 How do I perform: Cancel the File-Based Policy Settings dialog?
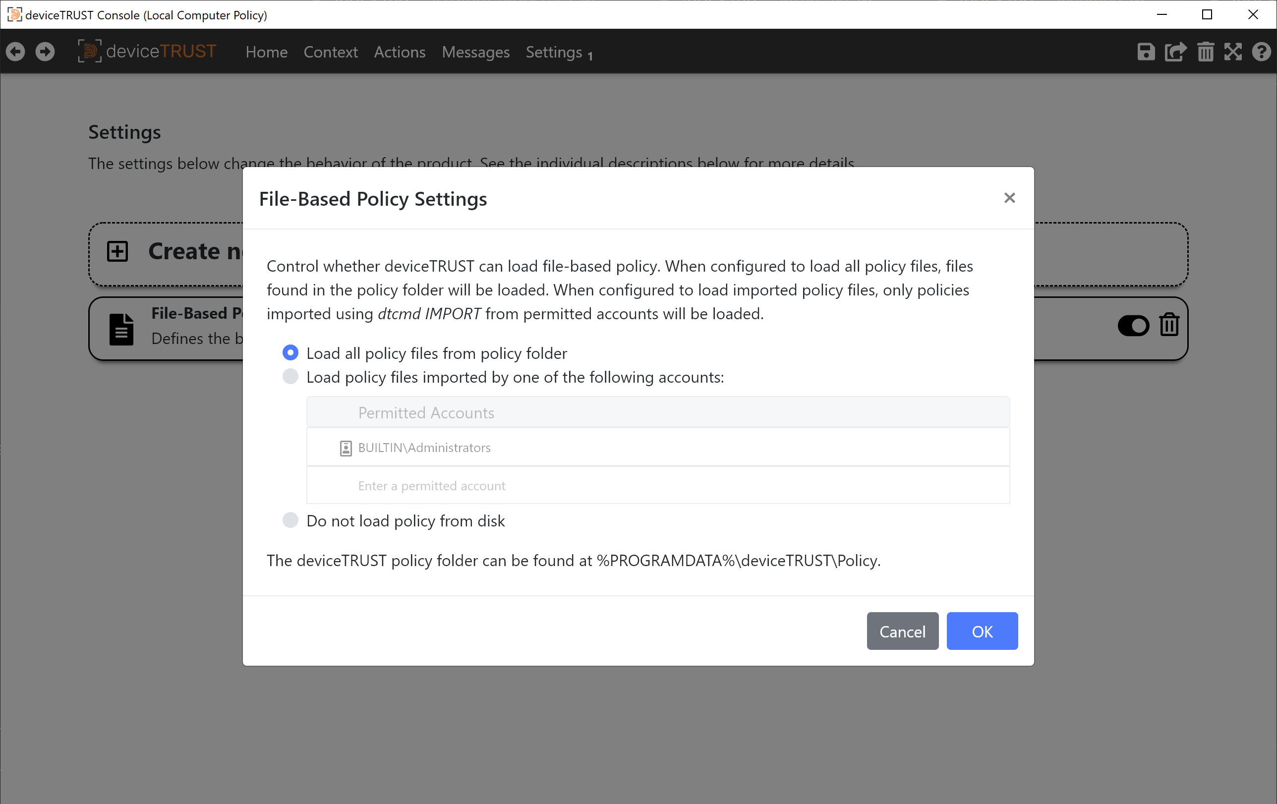pyautogui.click(x=902, y=631)
